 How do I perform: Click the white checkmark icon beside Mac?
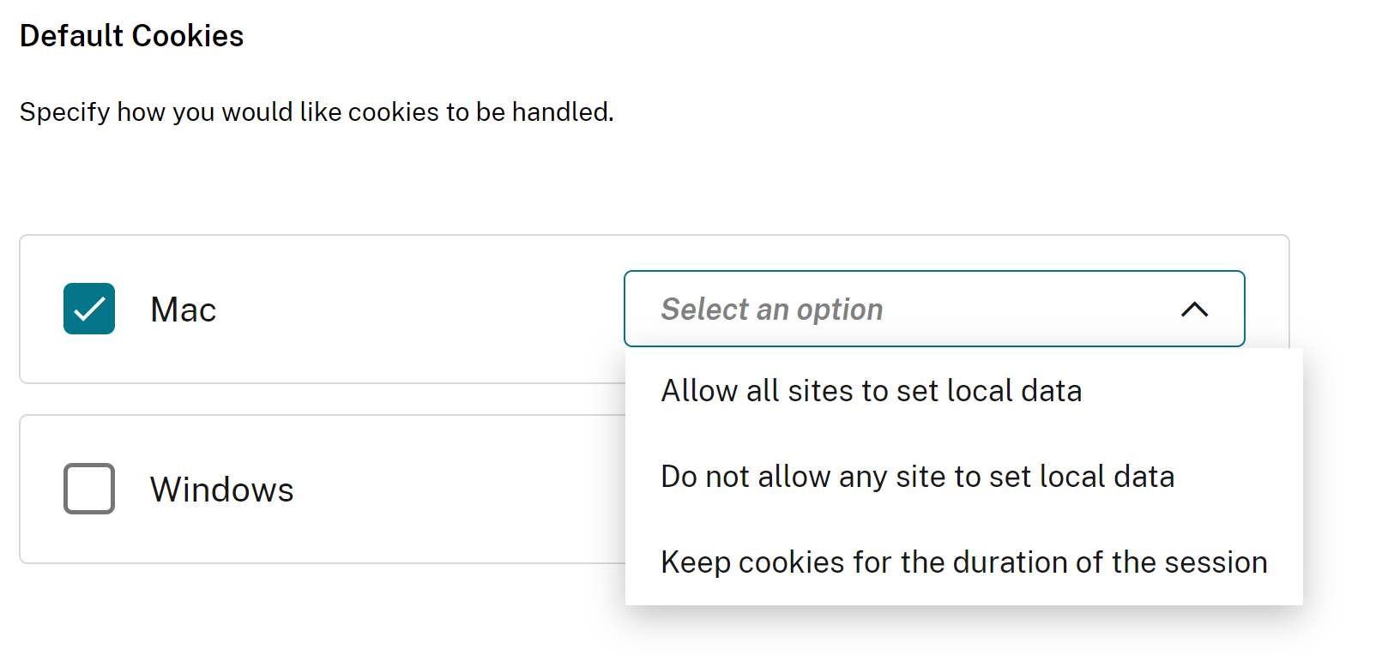tap(89, 309)
